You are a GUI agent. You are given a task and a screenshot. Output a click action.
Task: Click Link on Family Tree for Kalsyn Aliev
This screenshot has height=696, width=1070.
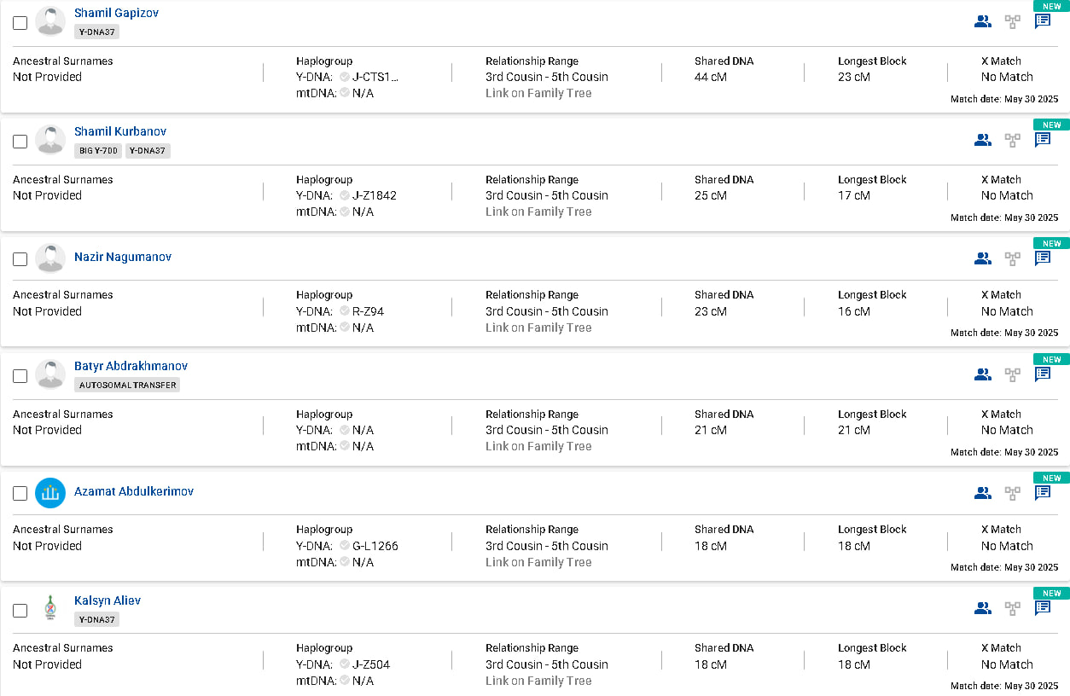pos(538,681)
